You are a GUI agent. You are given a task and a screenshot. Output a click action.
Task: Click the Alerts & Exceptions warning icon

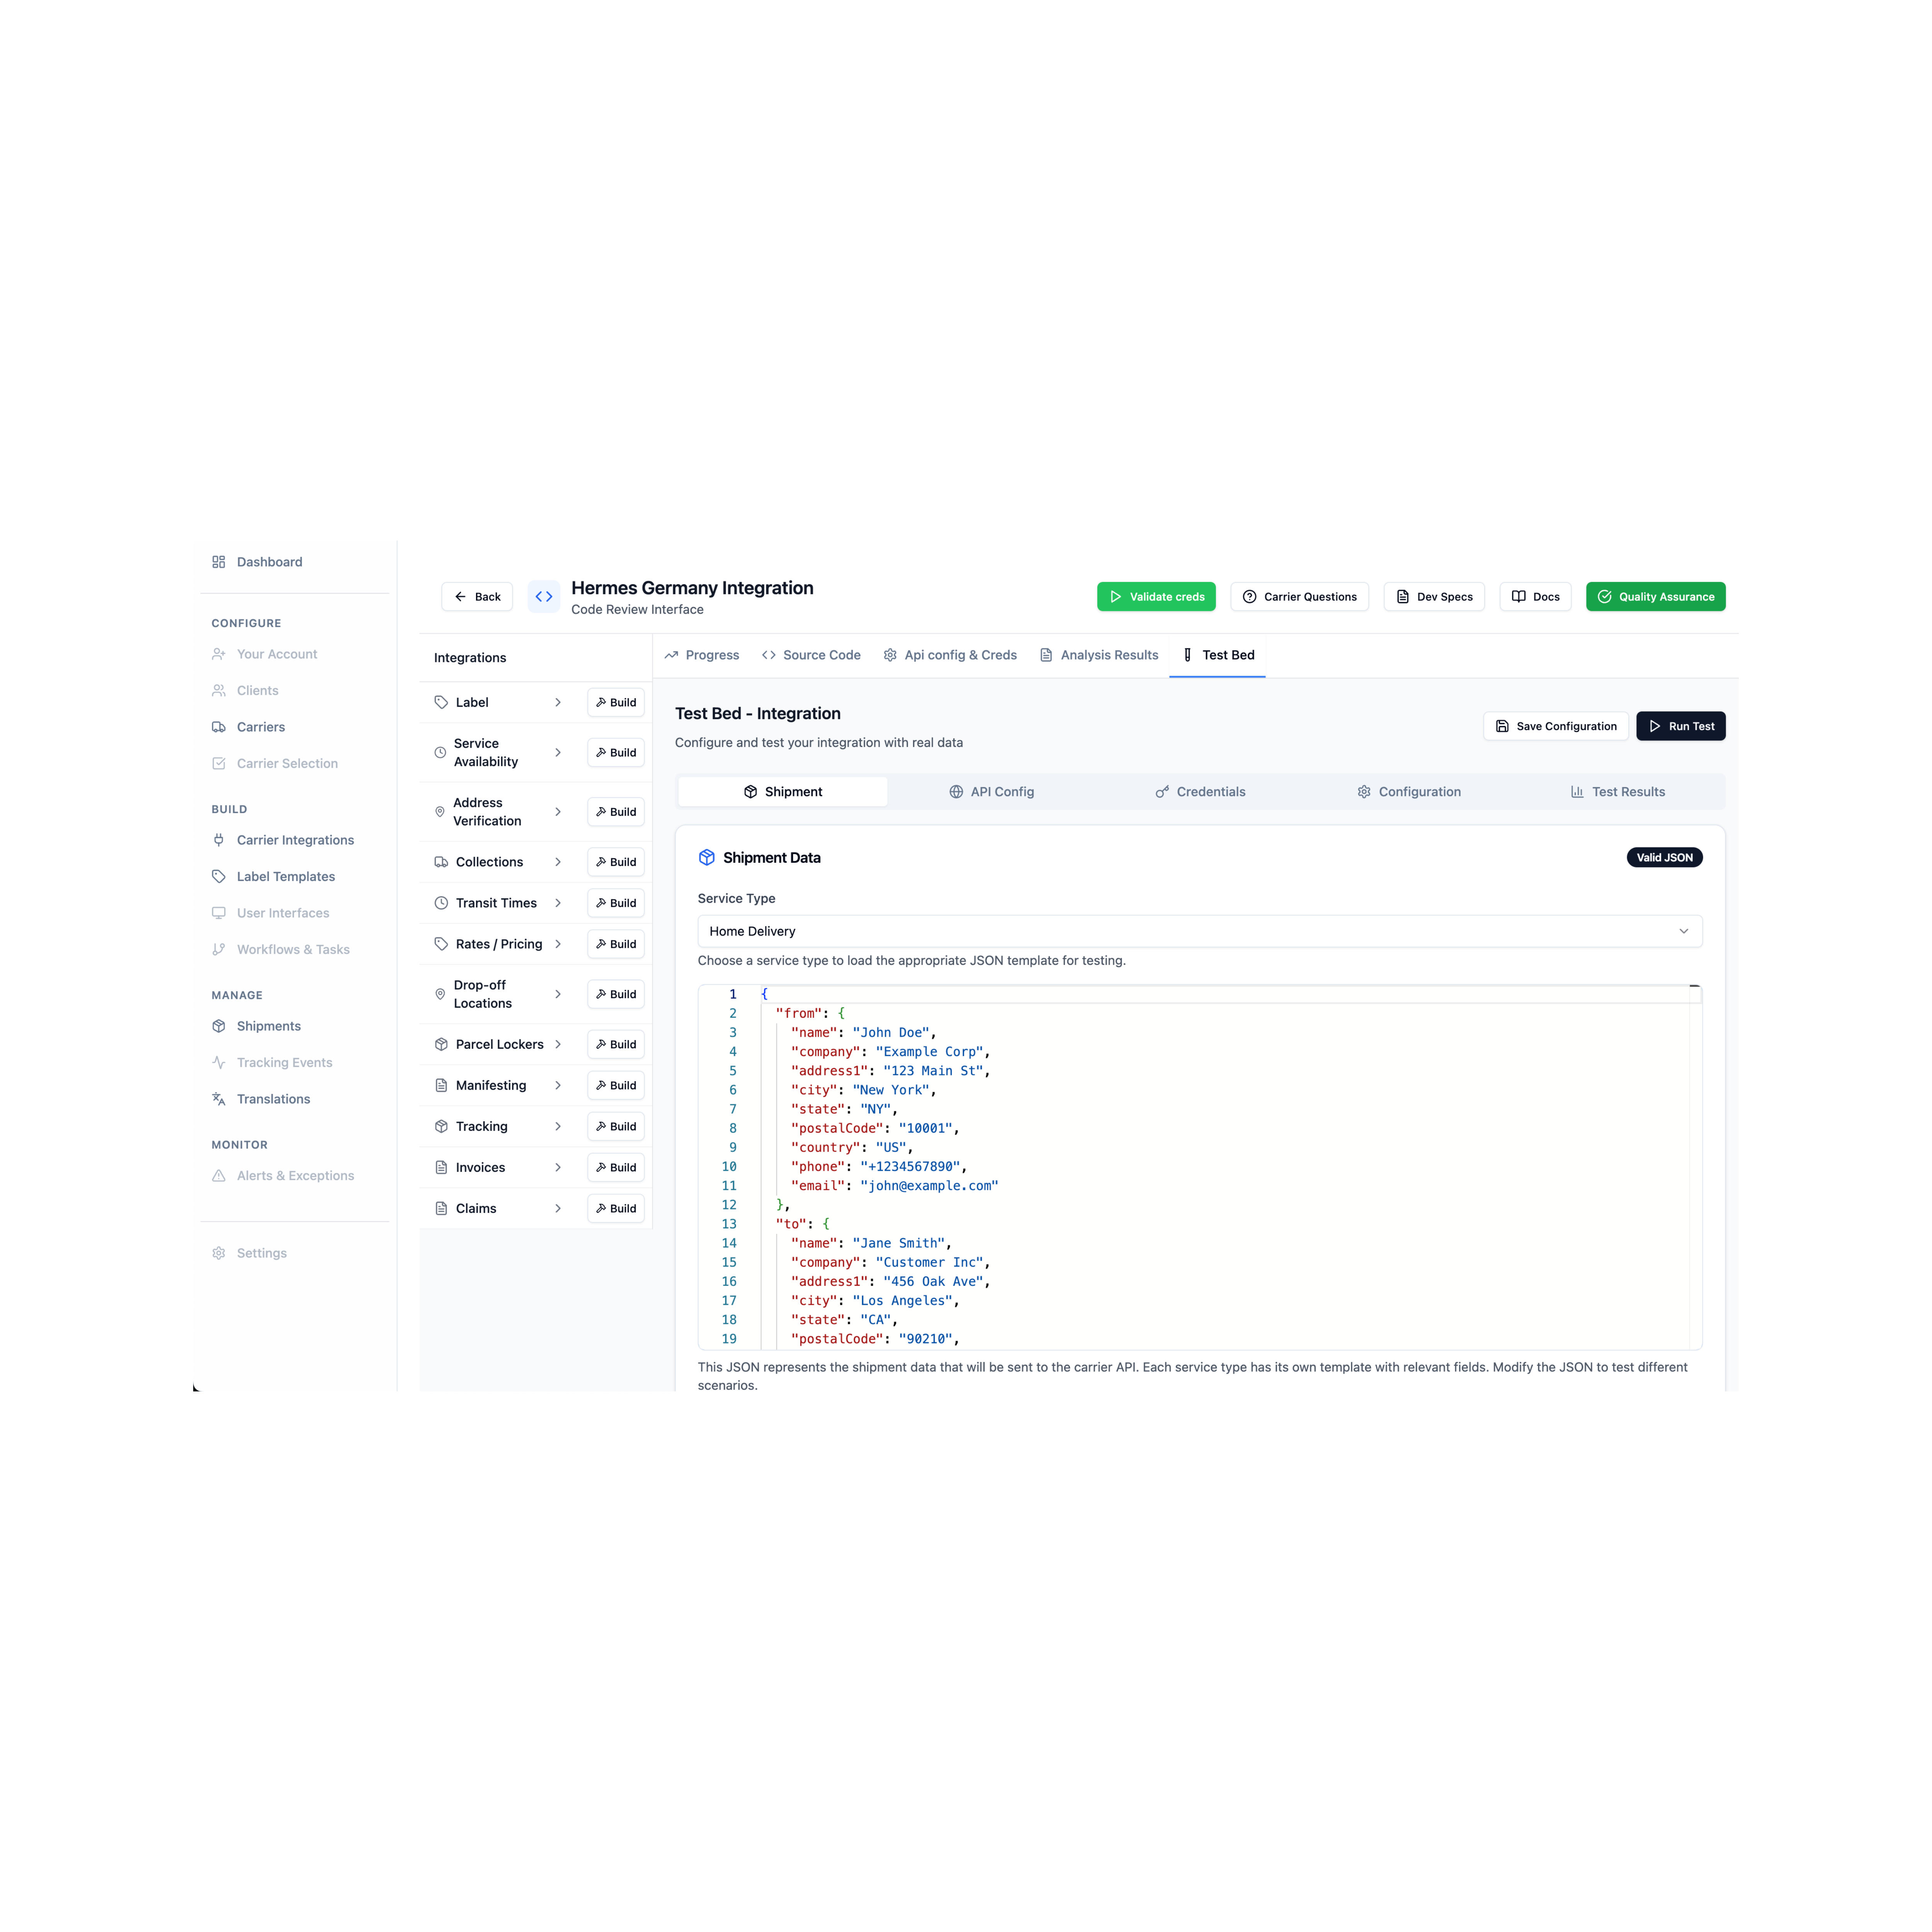(x=219, y=1176)
